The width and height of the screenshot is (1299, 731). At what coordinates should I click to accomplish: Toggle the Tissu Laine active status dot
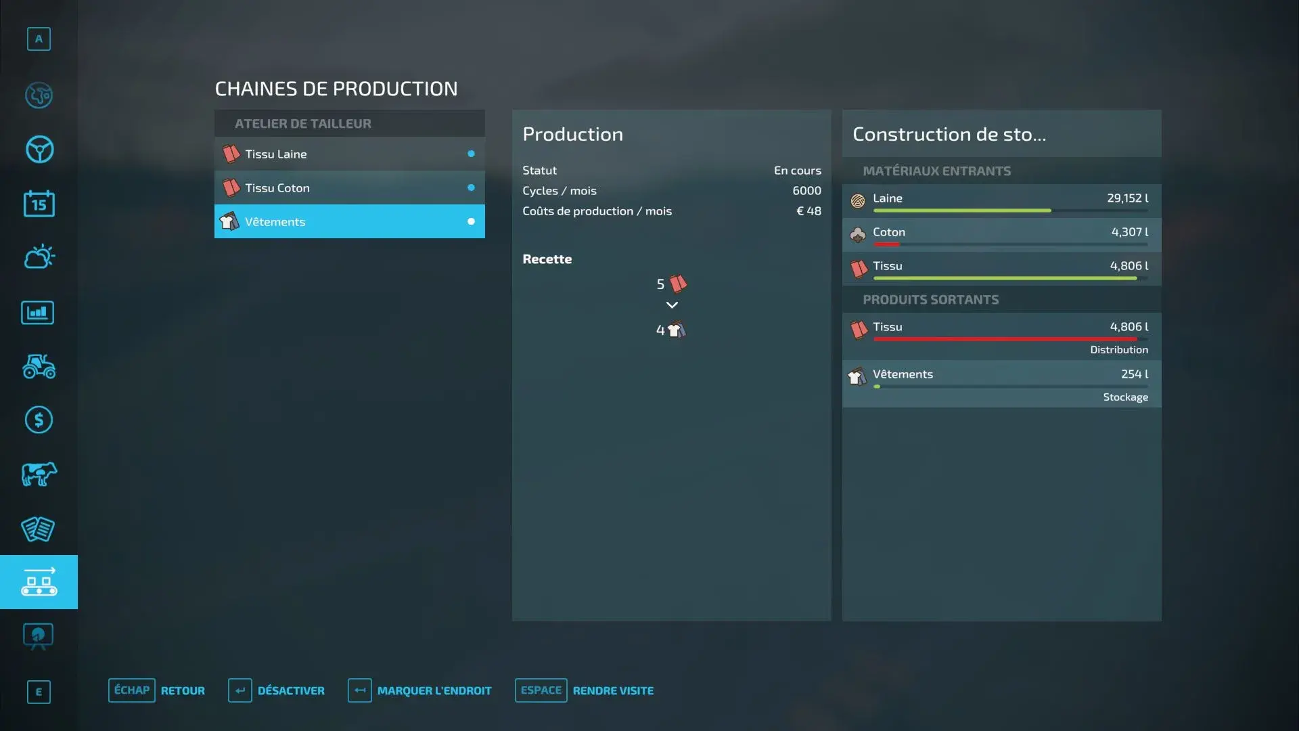pyautogui.click(x=471, y=154)
